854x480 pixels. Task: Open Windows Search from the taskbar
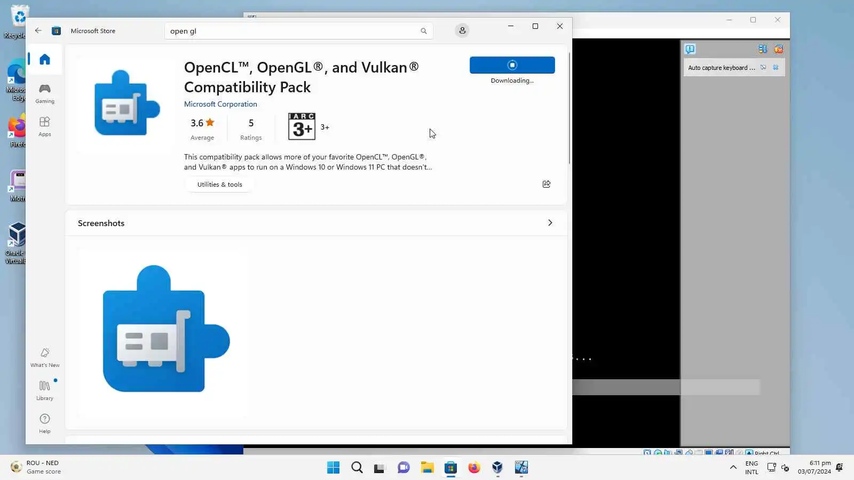357,468
